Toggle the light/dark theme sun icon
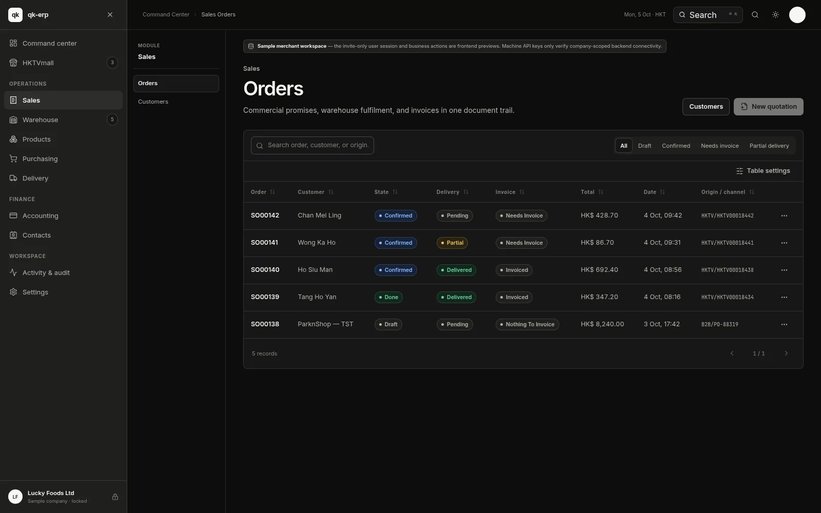 pyautogui.click(x=775, y=15)
